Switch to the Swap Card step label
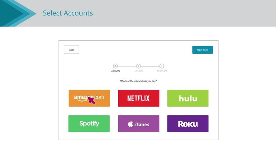The image size is (276, 155). pos(162,71)
